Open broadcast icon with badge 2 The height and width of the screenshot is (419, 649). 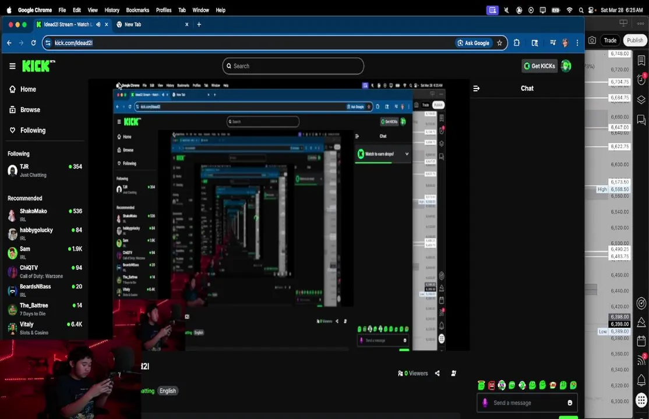pyautogui.click(x=641, y=360)
